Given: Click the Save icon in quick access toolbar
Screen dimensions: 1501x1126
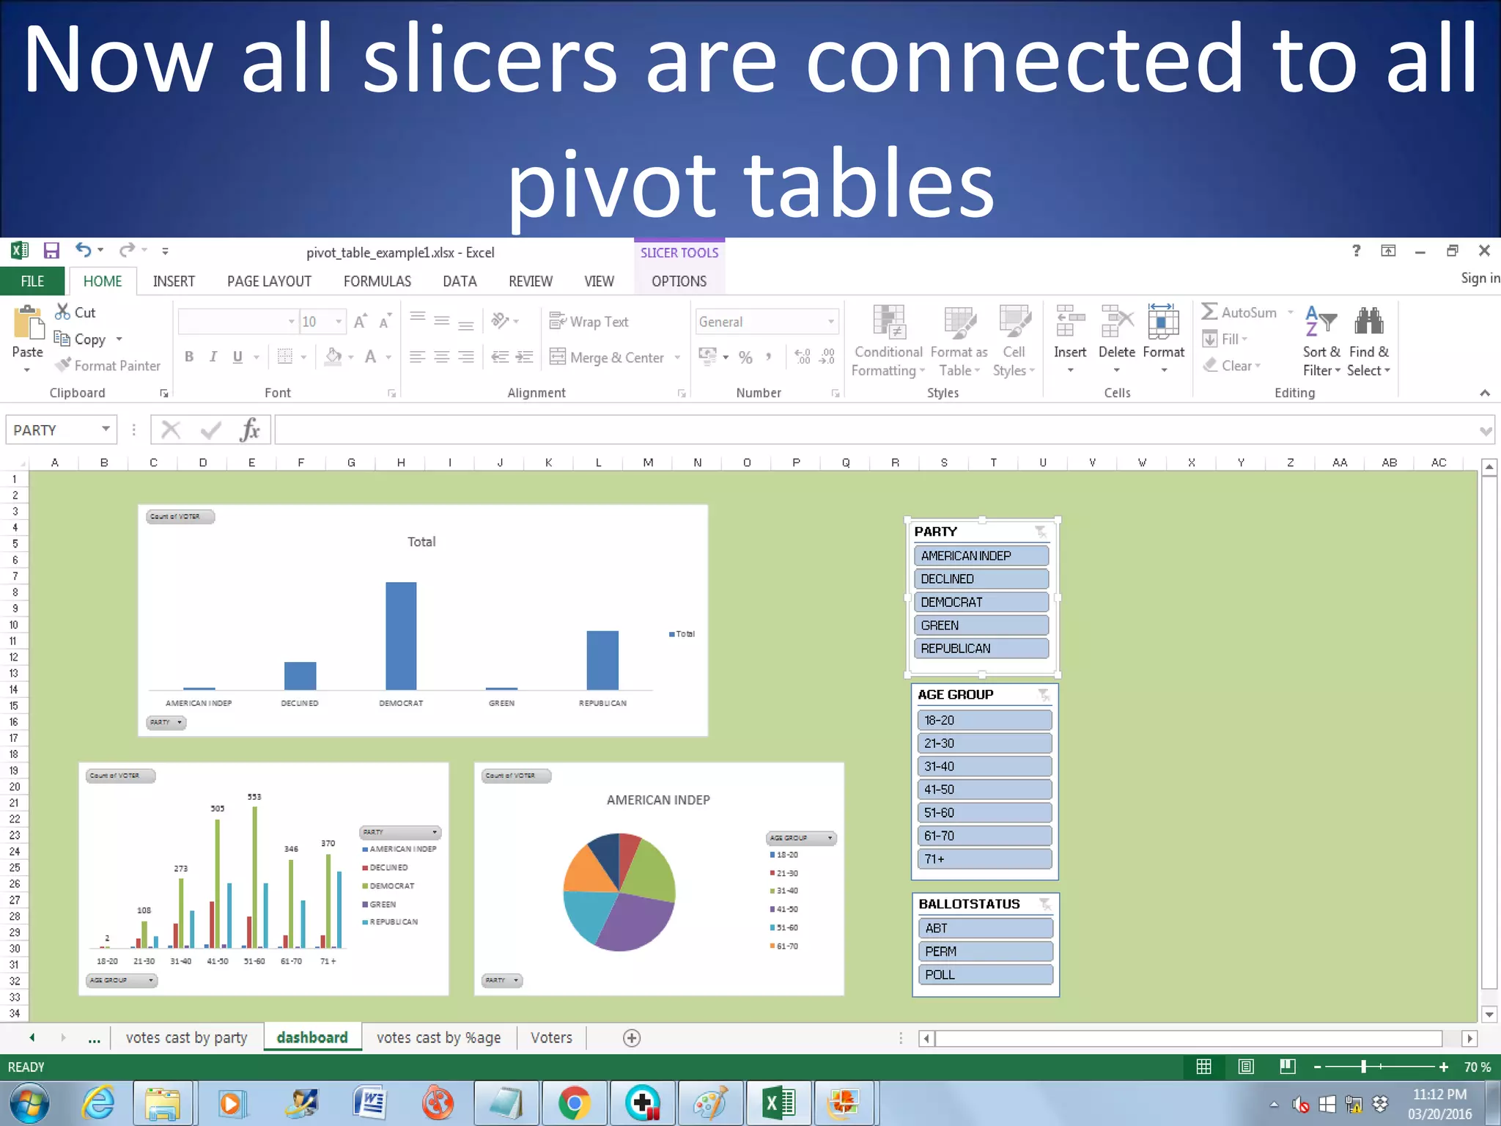Looking at the screenshot, I should [51, 251].
